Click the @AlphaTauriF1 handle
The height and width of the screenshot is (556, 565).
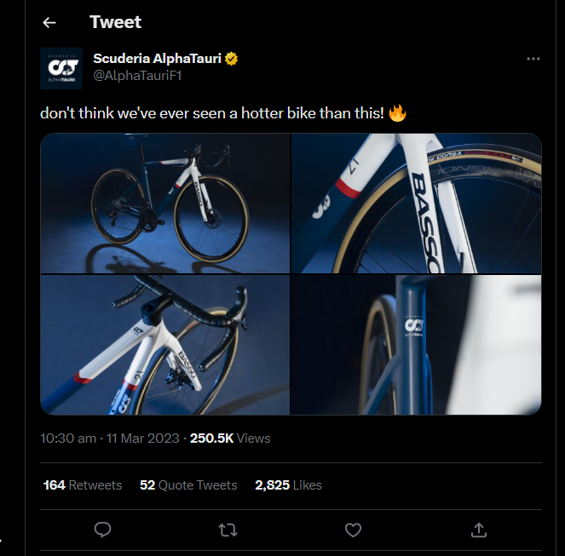click(137, 76)
